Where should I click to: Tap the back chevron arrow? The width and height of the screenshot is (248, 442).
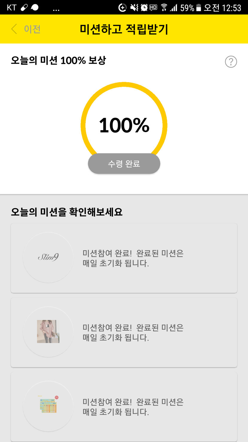coord(14,29)
